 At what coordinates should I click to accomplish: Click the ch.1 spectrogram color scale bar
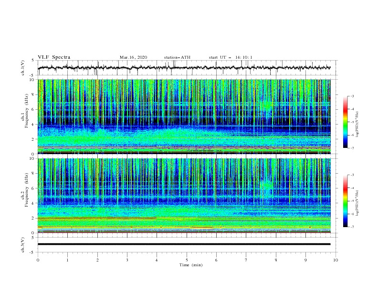click(345, 122)
